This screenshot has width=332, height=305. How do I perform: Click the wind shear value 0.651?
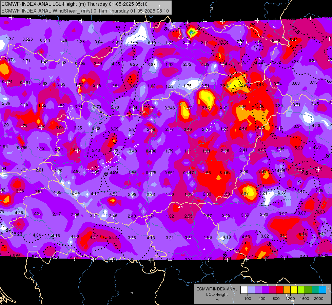click(x=170, y=173)
